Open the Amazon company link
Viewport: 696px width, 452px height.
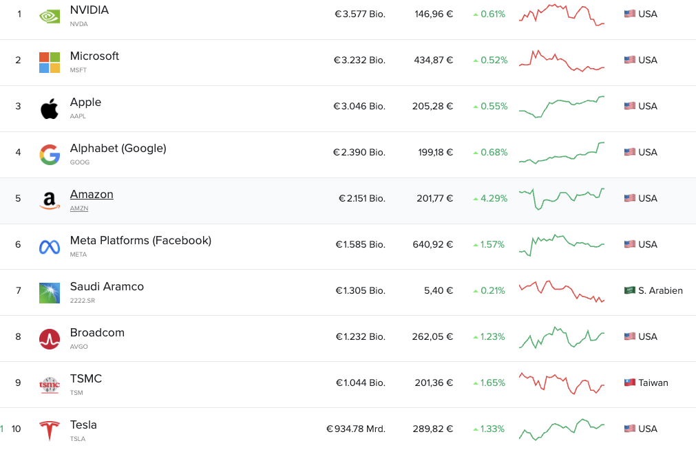pyautogui.click(x=92, y=194)
